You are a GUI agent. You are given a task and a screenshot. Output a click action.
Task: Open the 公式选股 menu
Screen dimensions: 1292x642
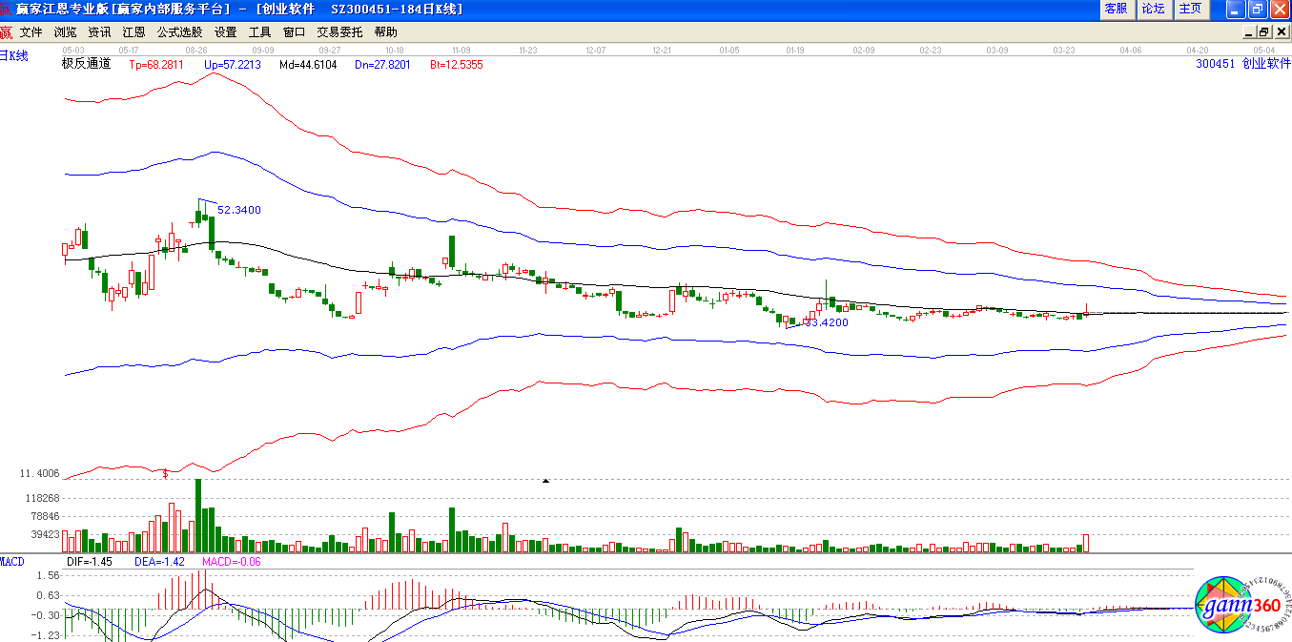(180, 31)
